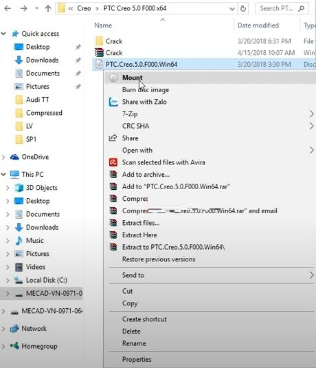This screenshot has width=316, height=368.
Task: Click the Videos film icon
Action: 19,267
